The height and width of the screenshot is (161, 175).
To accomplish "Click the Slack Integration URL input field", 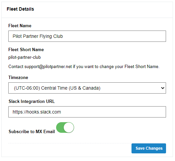I will (87, 112).
